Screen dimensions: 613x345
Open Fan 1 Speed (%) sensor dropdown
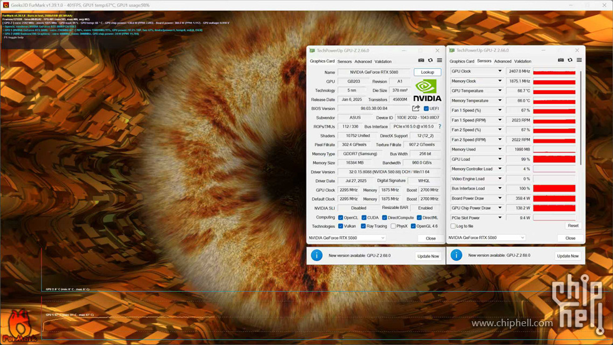(500, 110)
